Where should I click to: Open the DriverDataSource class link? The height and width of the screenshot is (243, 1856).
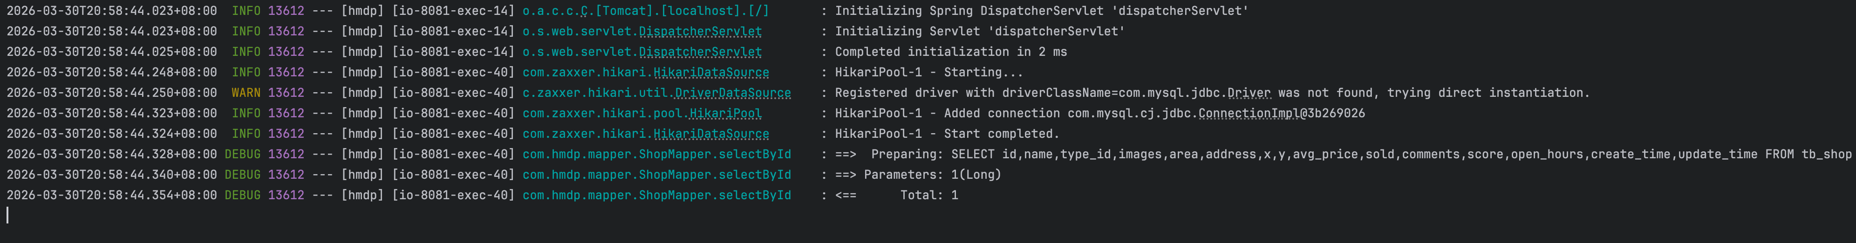[733, 93]
